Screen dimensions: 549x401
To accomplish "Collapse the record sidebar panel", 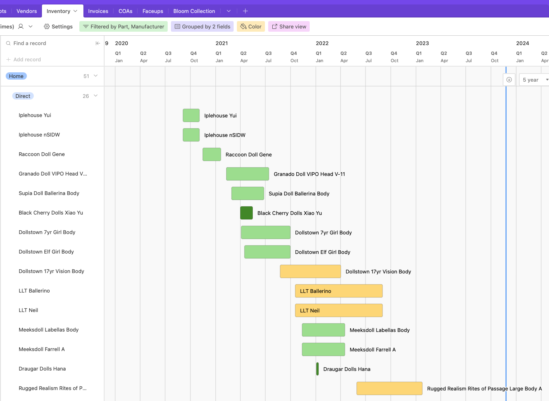I will coord(98,43).
